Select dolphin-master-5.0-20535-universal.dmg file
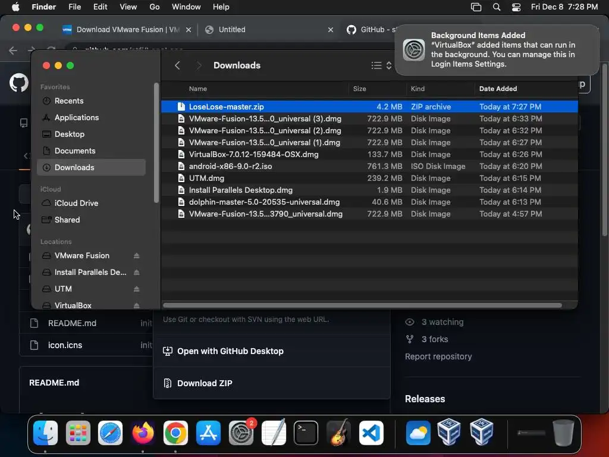Viewport: 609px width, 457px height. pos(369,202)
